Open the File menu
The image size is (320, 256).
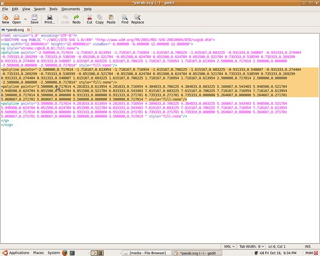[5, 9]
